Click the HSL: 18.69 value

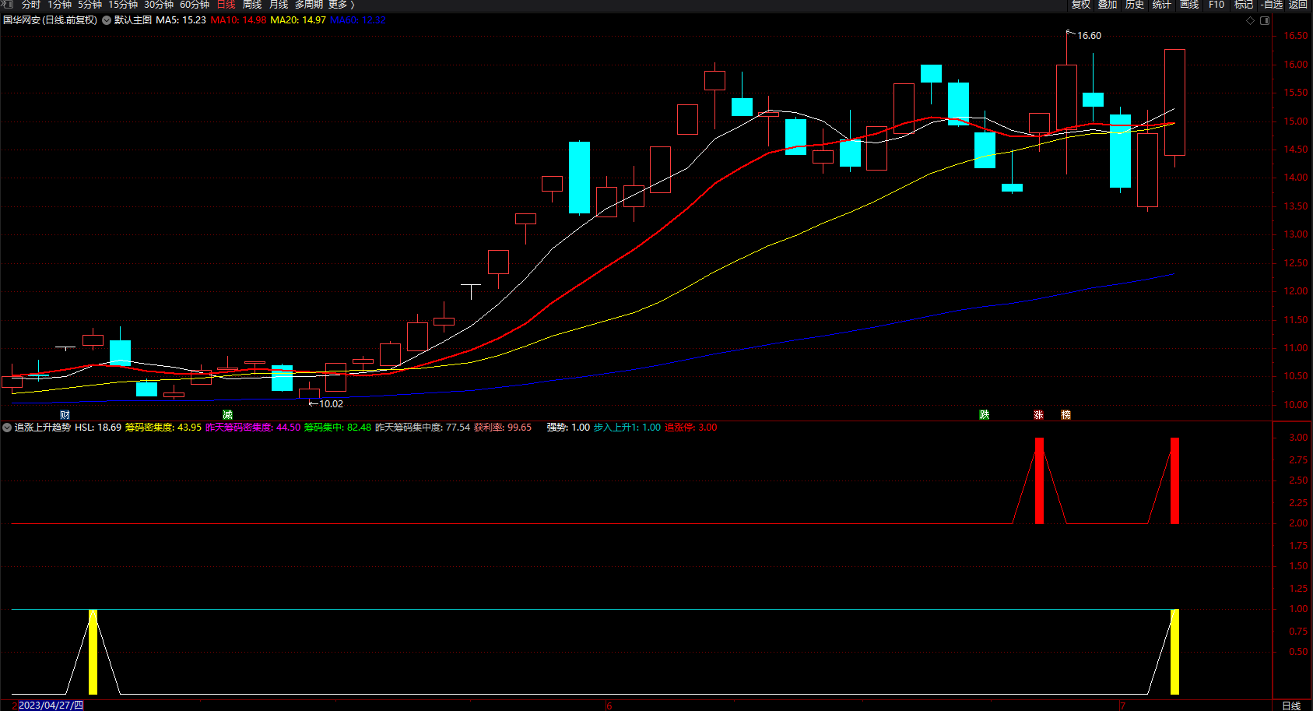(x=98, y=428)
